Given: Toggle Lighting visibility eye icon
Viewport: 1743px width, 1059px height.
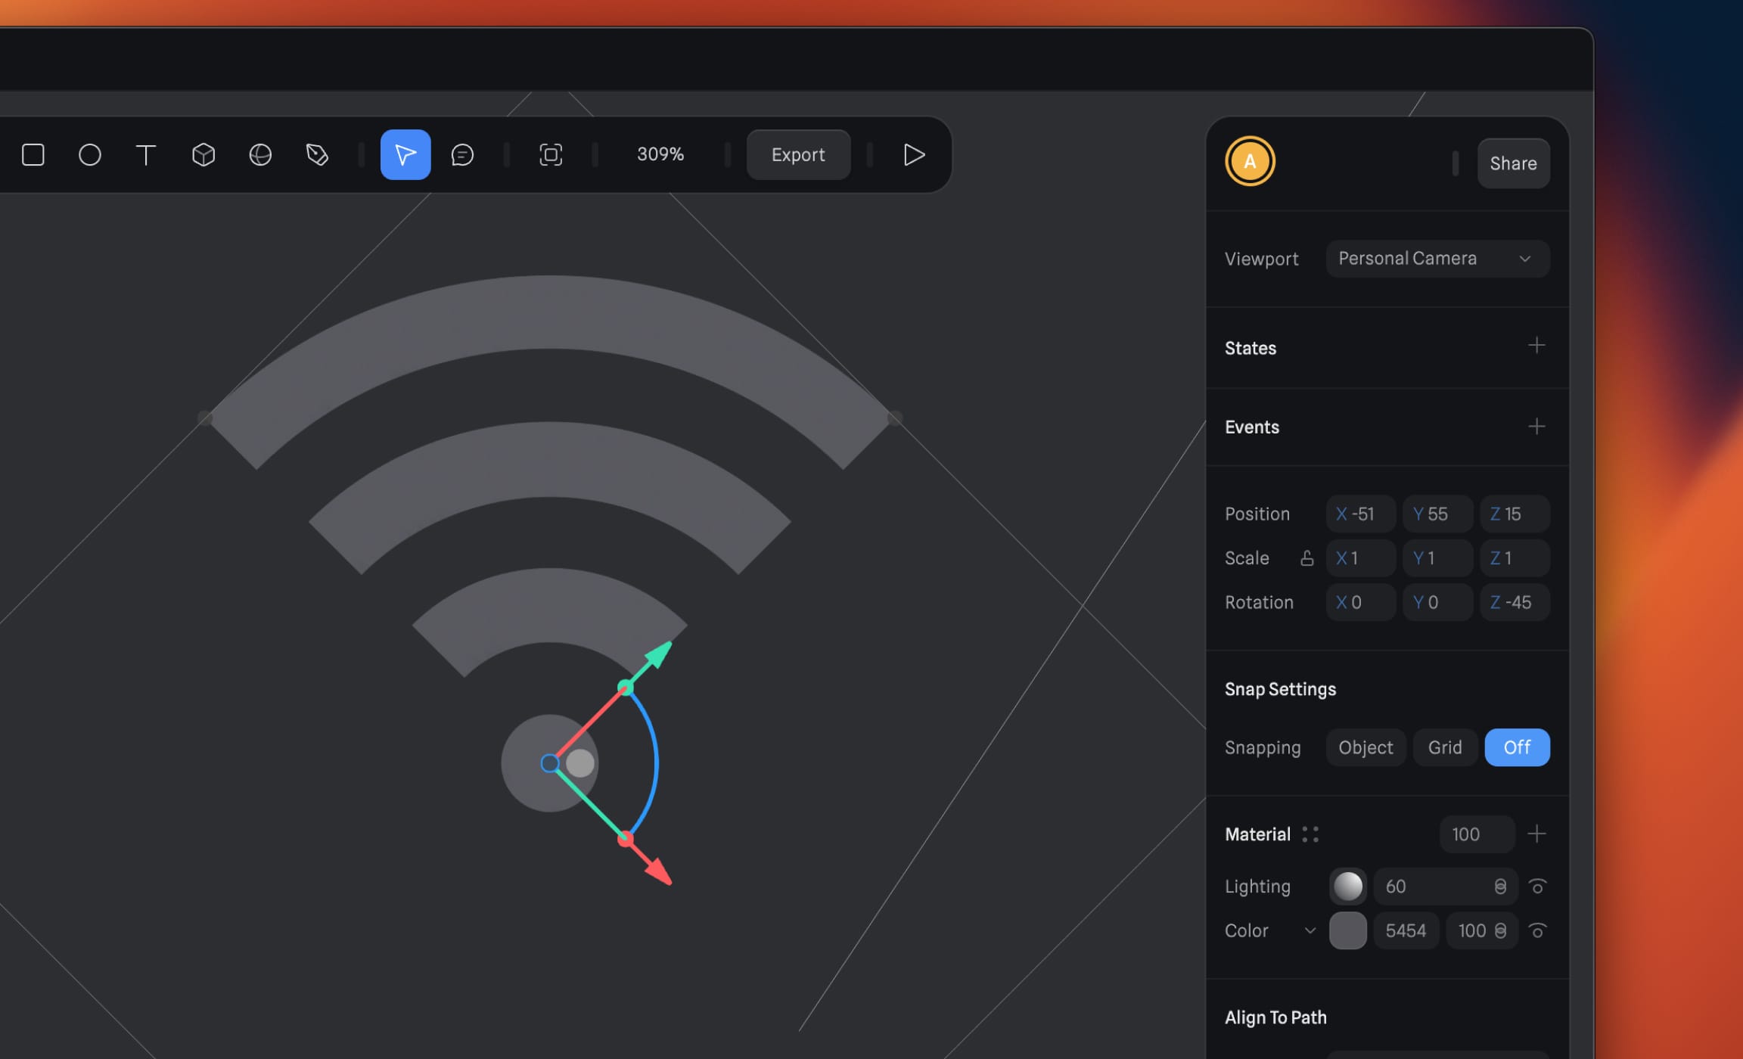Looking at the screenshot, I should (x=1537, y=887).
